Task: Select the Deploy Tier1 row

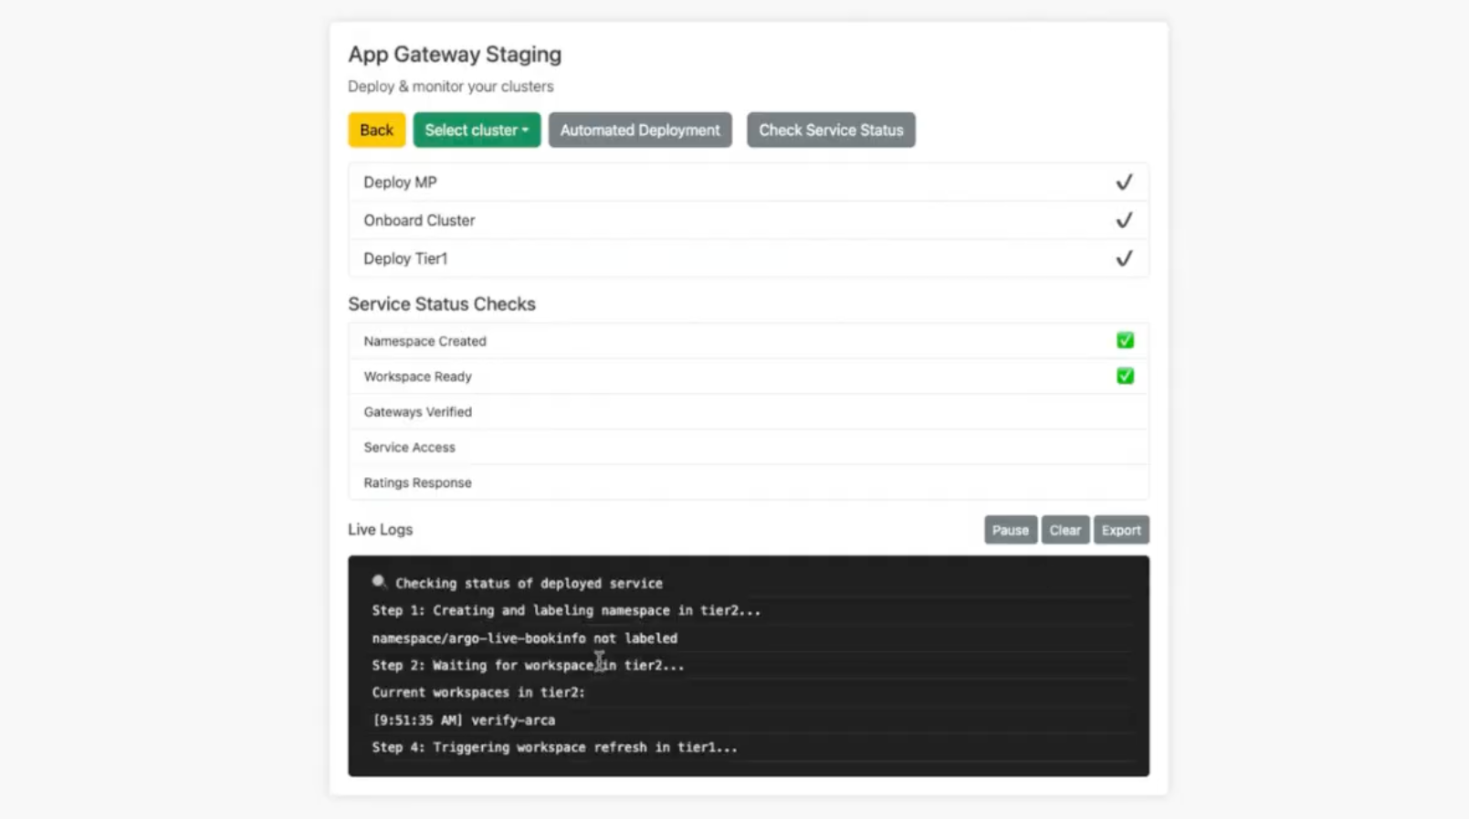Action: pyautogui.click(x=749, y=259)
